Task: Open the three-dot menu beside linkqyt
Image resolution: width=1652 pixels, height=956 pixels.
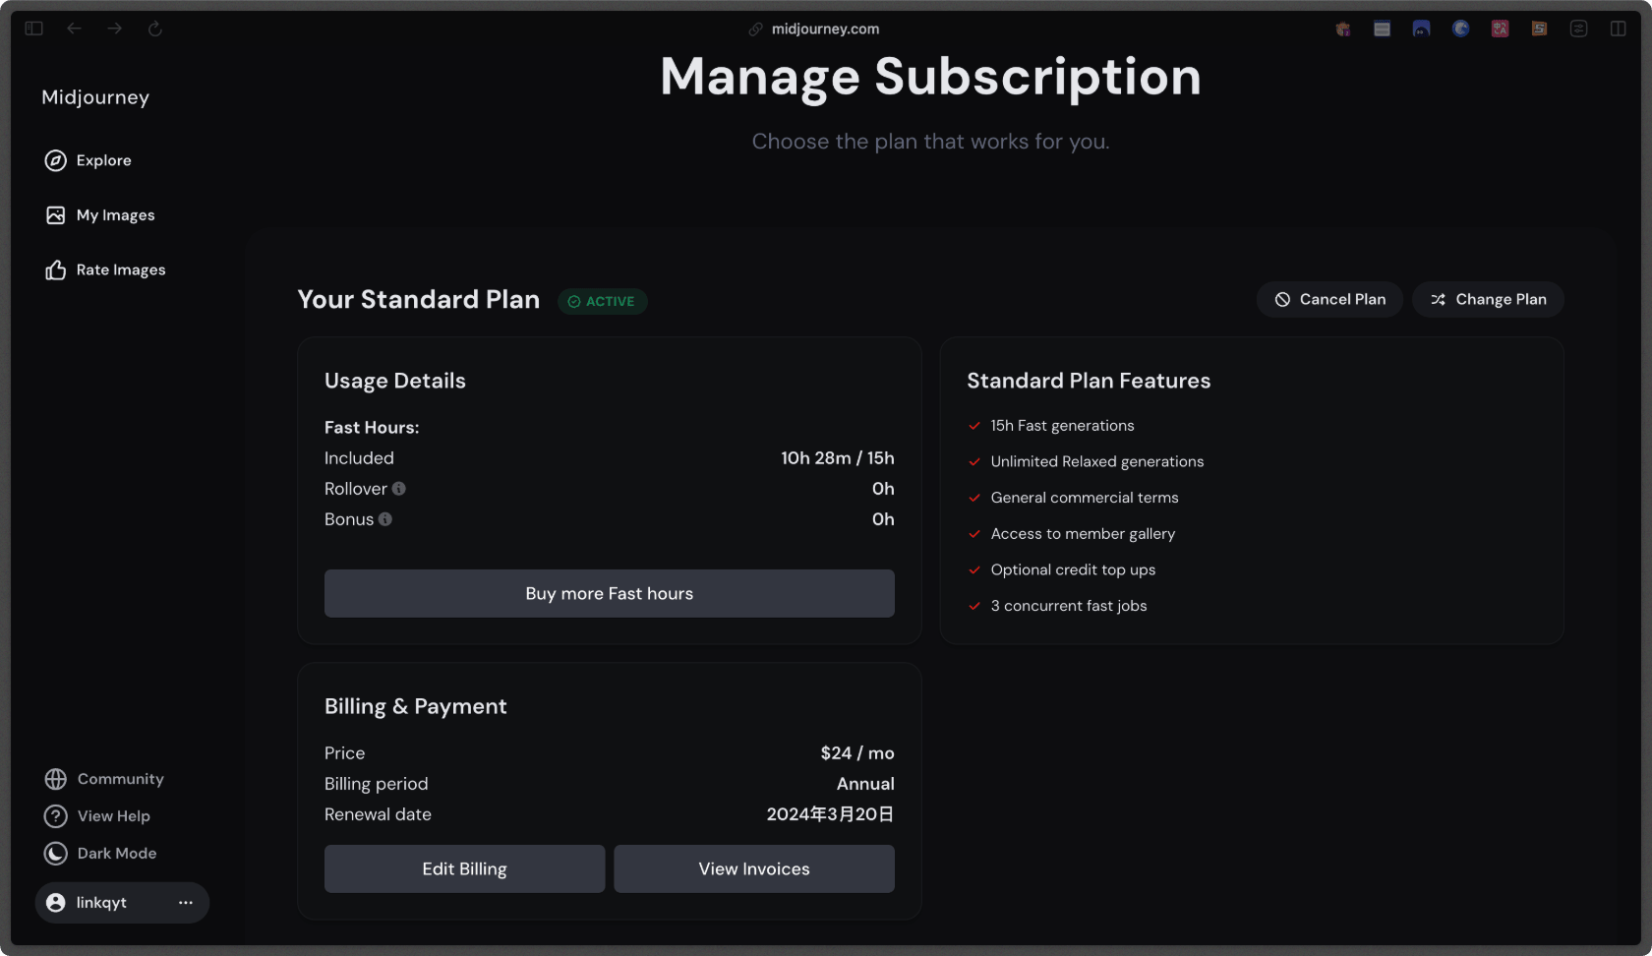Action: (x=186, y=903)
